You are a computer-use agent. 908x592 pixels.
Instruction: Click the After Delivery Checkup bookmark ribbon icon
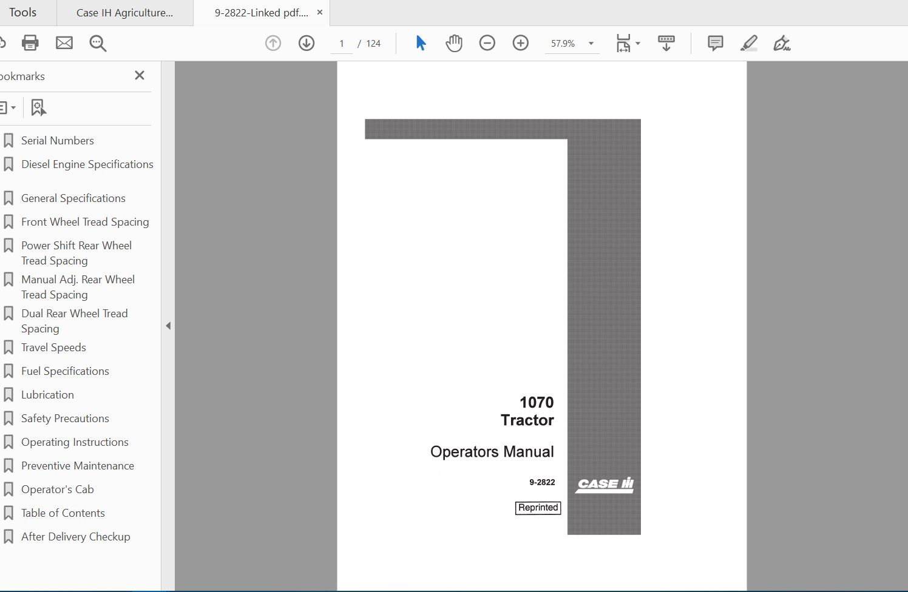pyautogui.click(x=8, y=537)
